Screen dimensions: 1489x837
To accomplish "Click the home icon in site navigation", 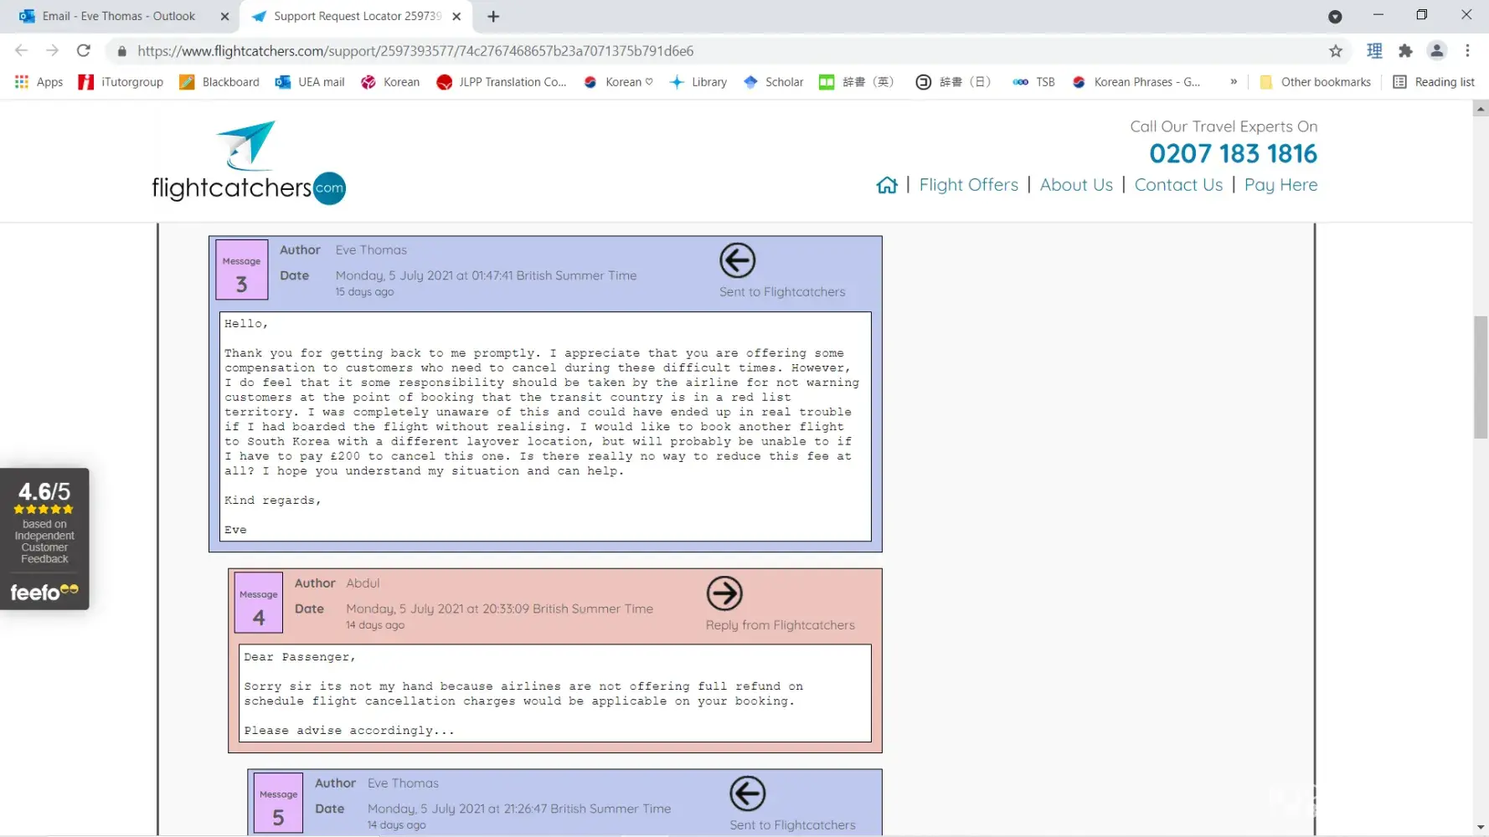I will click(887, 185).
